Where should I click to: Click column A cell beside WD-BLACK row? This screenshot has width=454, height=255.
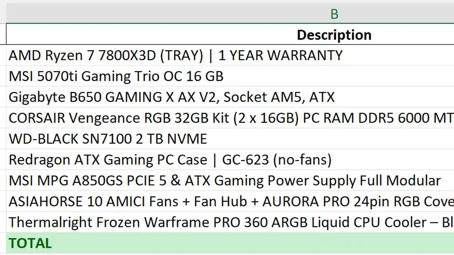pos(3,139)
